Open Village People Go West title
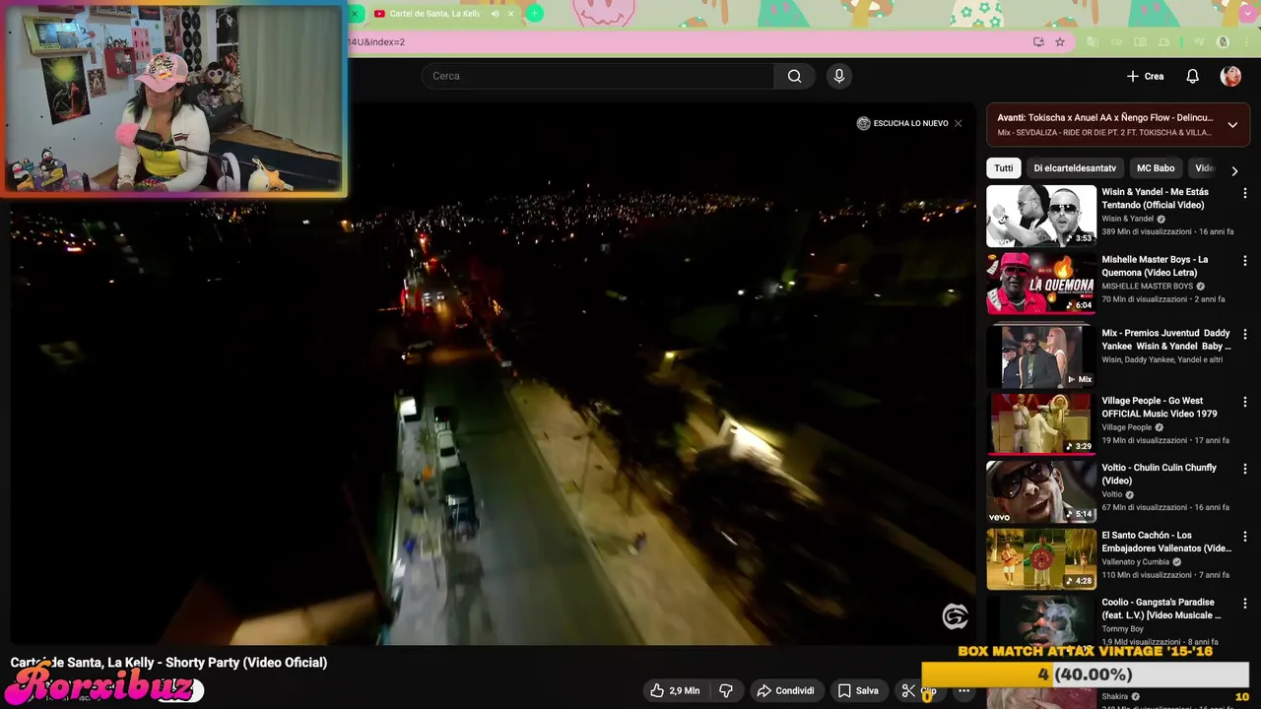 (x=1160, y=408)
